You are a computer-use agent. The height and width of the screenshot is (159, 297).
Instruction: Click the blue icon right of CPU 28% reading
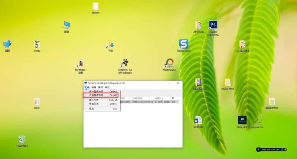[x=282, y=149]
